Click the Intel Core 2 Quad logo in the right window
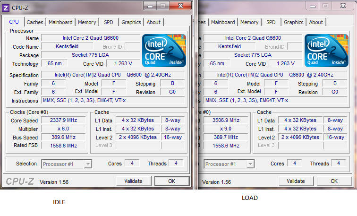 pyautogui.click(x=326, y=50)
